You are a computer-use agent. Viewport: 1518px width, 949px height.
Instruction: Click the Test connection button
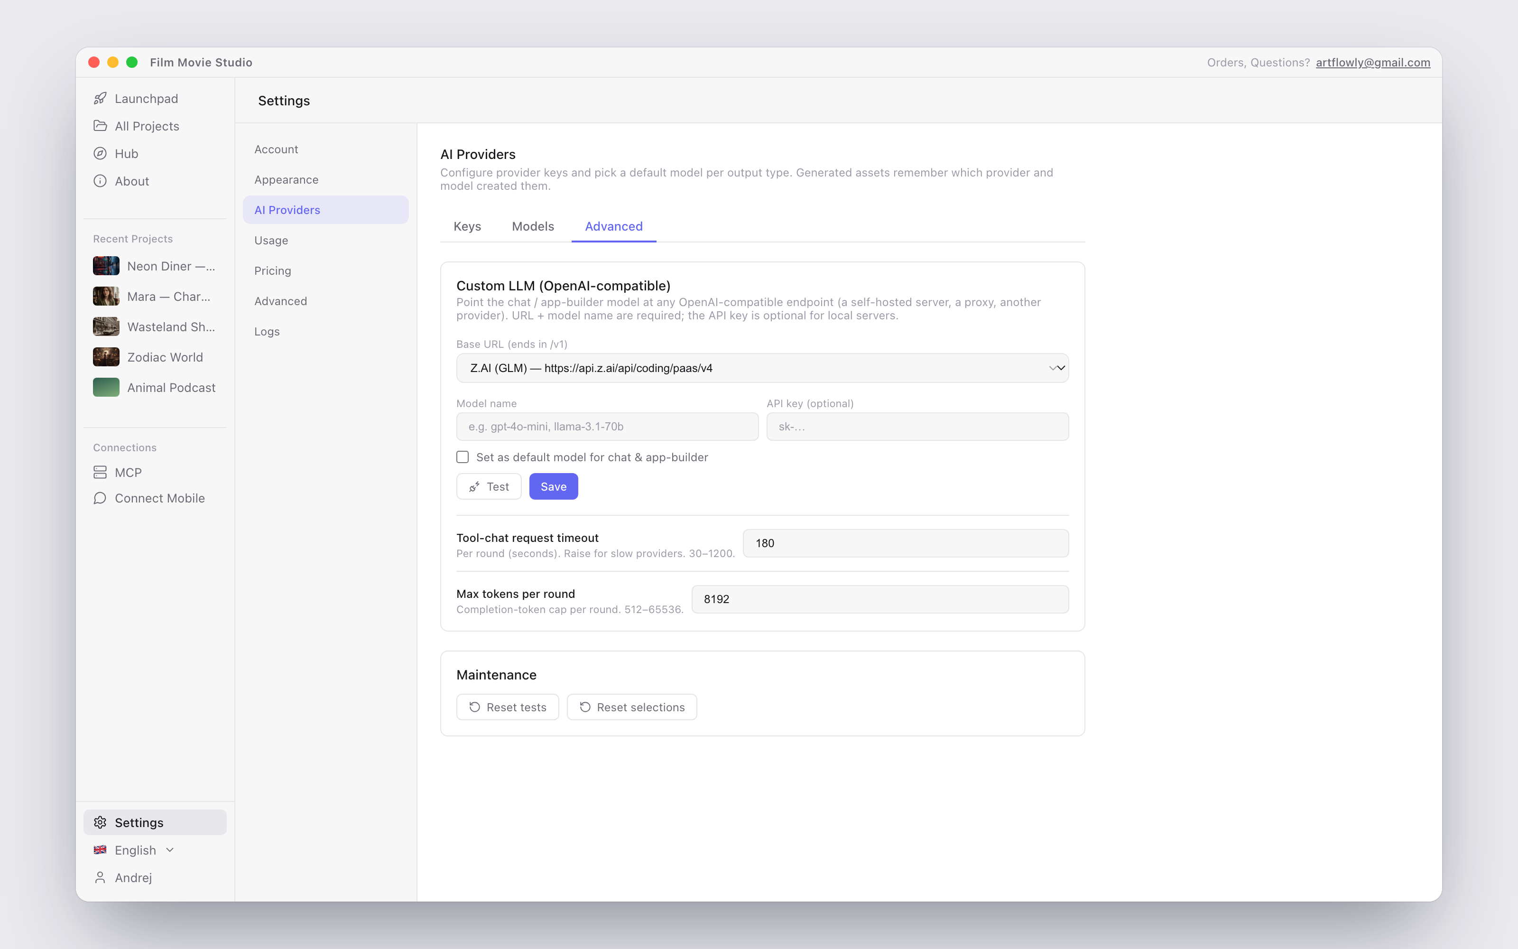tap(489, 486)
